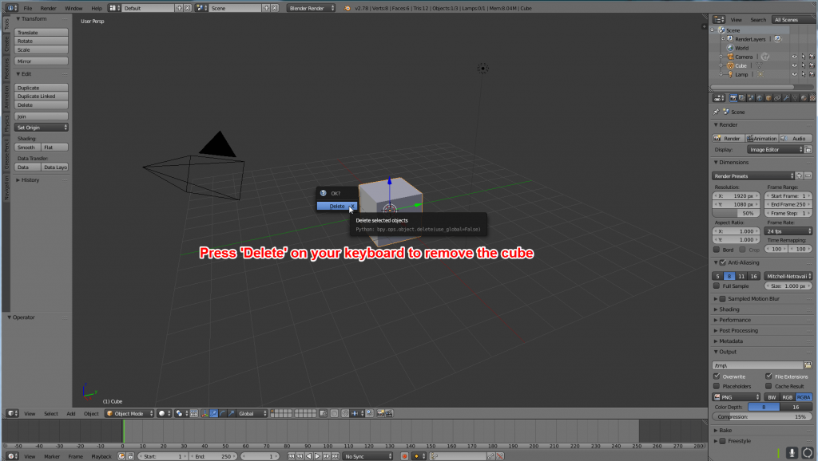
Task: Confirm the Delete popup option
Action: click(x=337, y=207)
